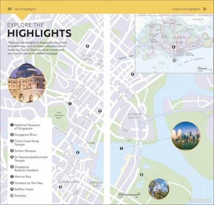The width and height of the screenshot is (214, 205).
Task: Click the 'Raffles Ave' street label
Action: click(x=129, y=139)
